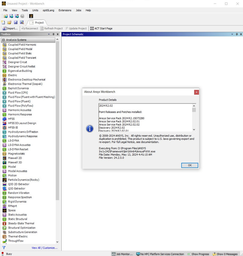Select the Magnetostatic icon
This screenshot has height=256, width=243.
pos(4,154)
